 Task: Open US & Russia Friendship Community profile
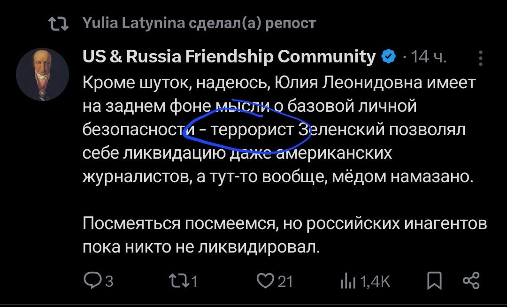click(x=229, y=57)
